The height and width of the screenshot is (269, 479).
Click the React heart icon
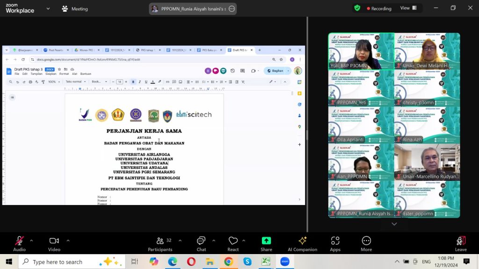(x=233, y=243)
